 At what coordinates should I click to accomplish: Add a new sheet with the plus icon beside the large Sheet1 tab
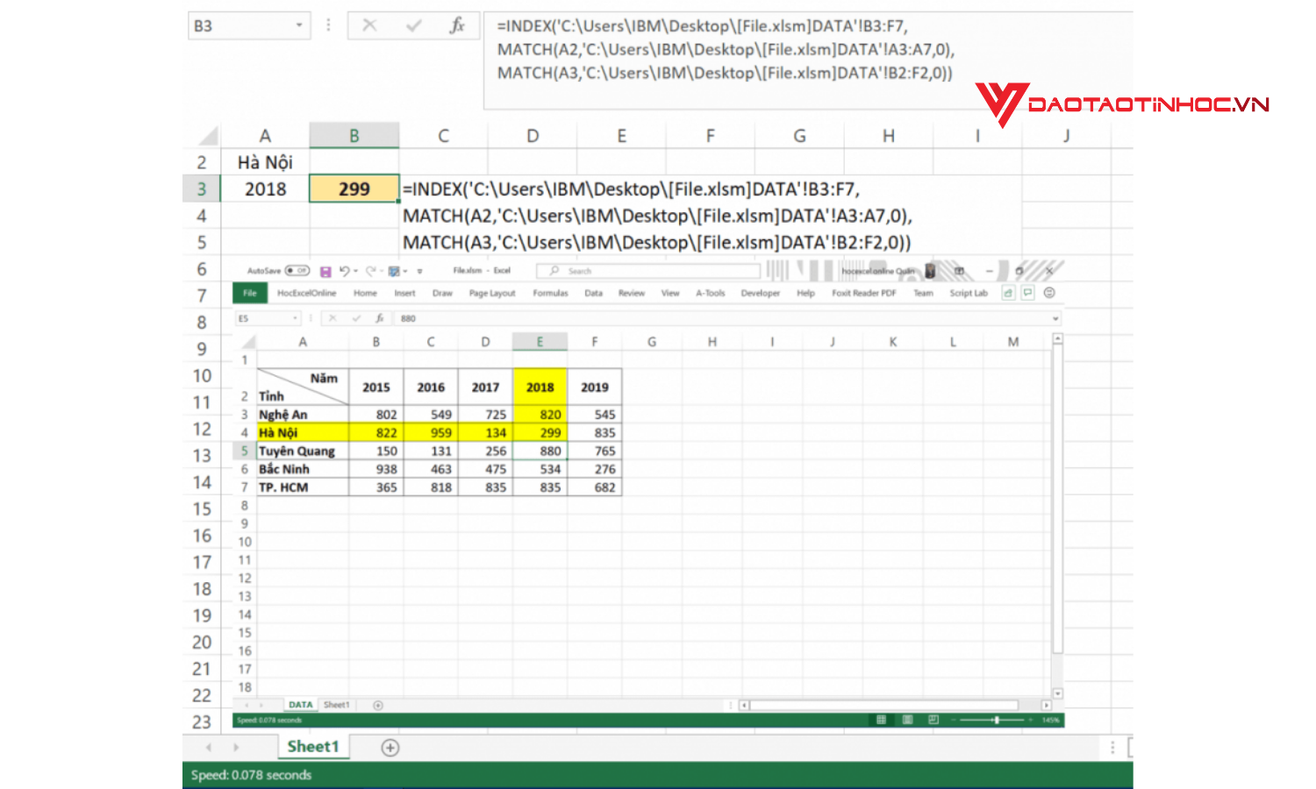pos(390,748)
